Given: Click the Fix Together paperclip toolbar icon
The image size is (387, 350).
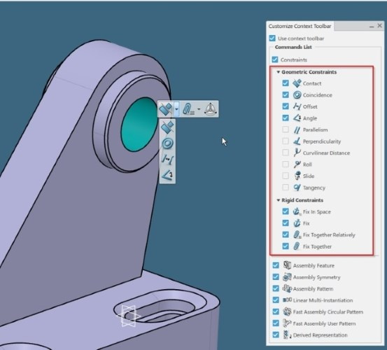Looking at the screenshot, I should [188, 109].
